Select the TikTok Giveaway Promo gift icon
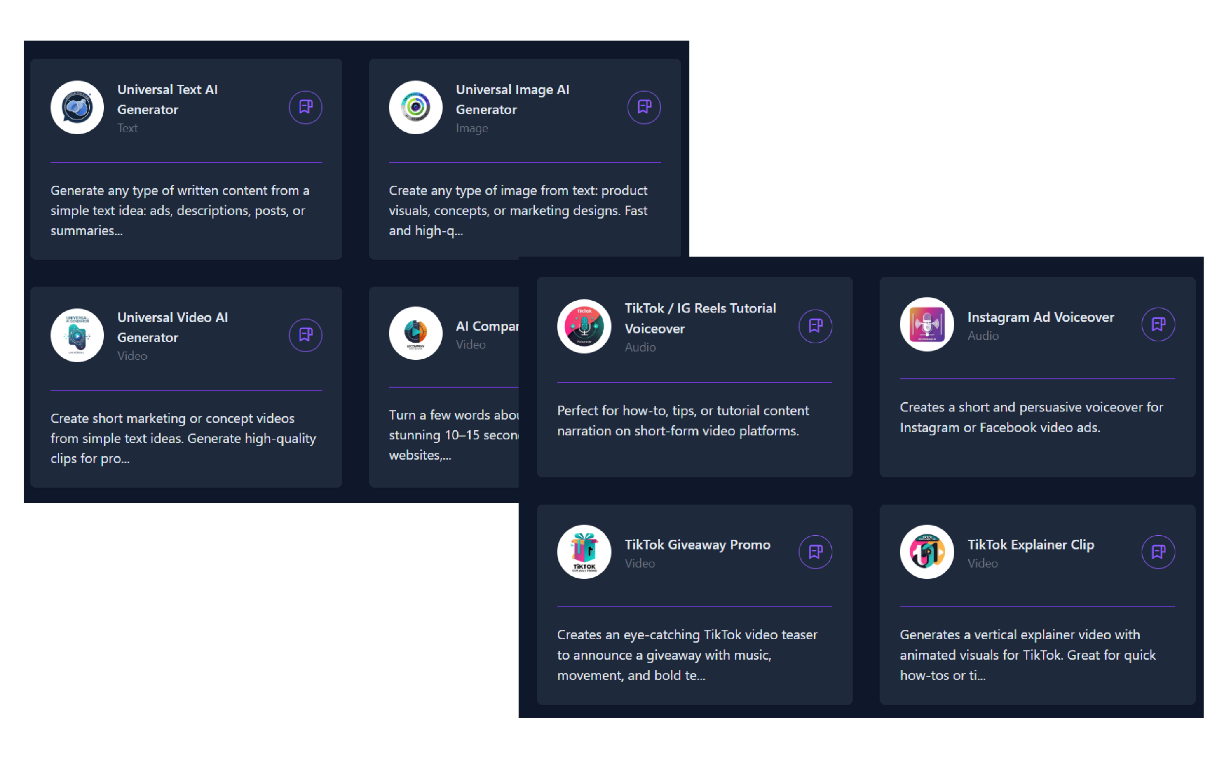Viewport: 1217px width, 773px height. pyautogui.click(x=584, y=552)
